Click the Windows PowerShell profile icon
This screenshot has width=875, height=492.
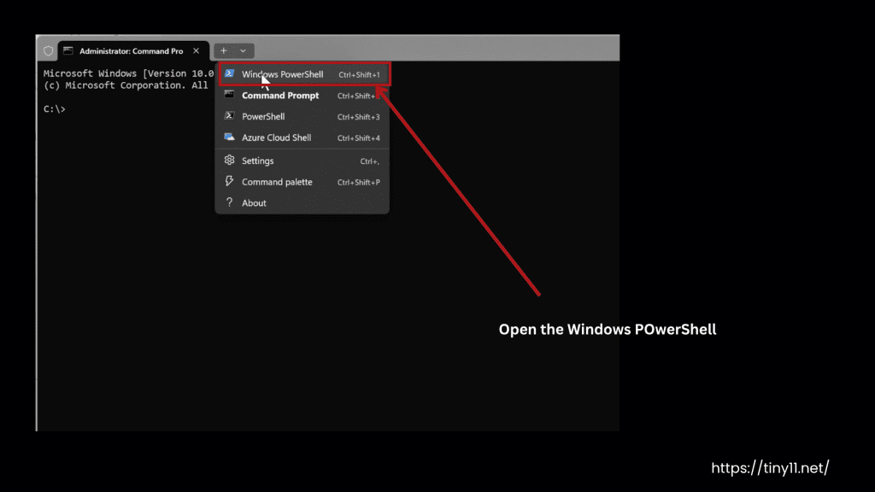click(229, 73)
